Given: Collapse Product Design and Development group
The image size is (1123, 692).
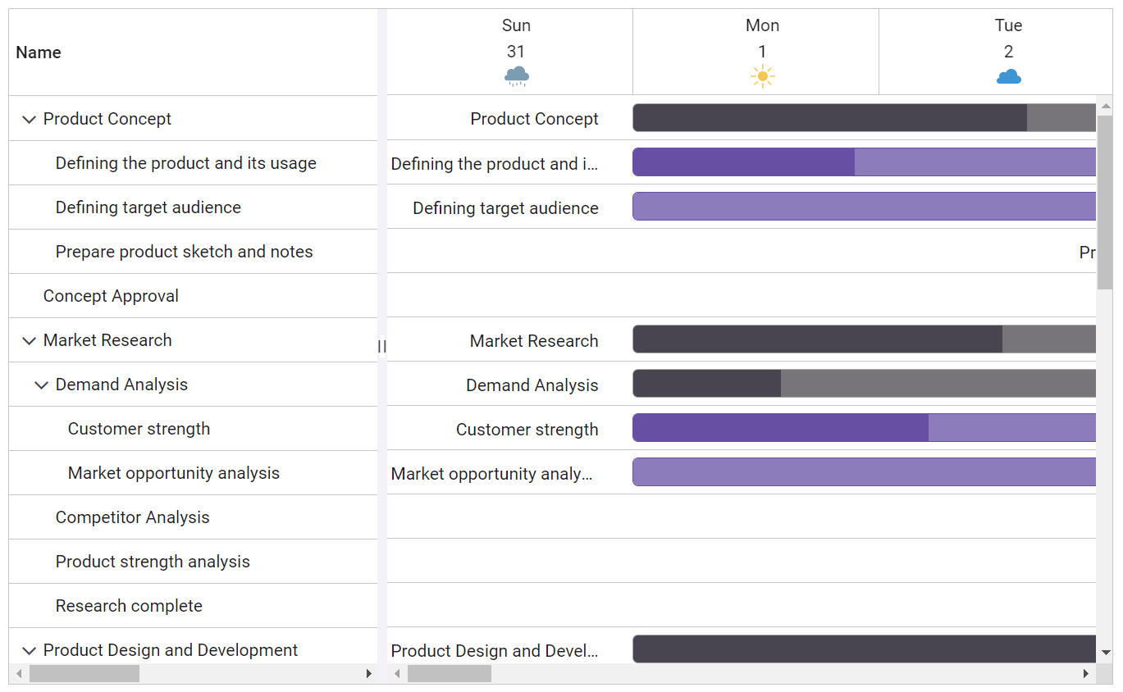Looking at the screenshot, I should (30, 650).
